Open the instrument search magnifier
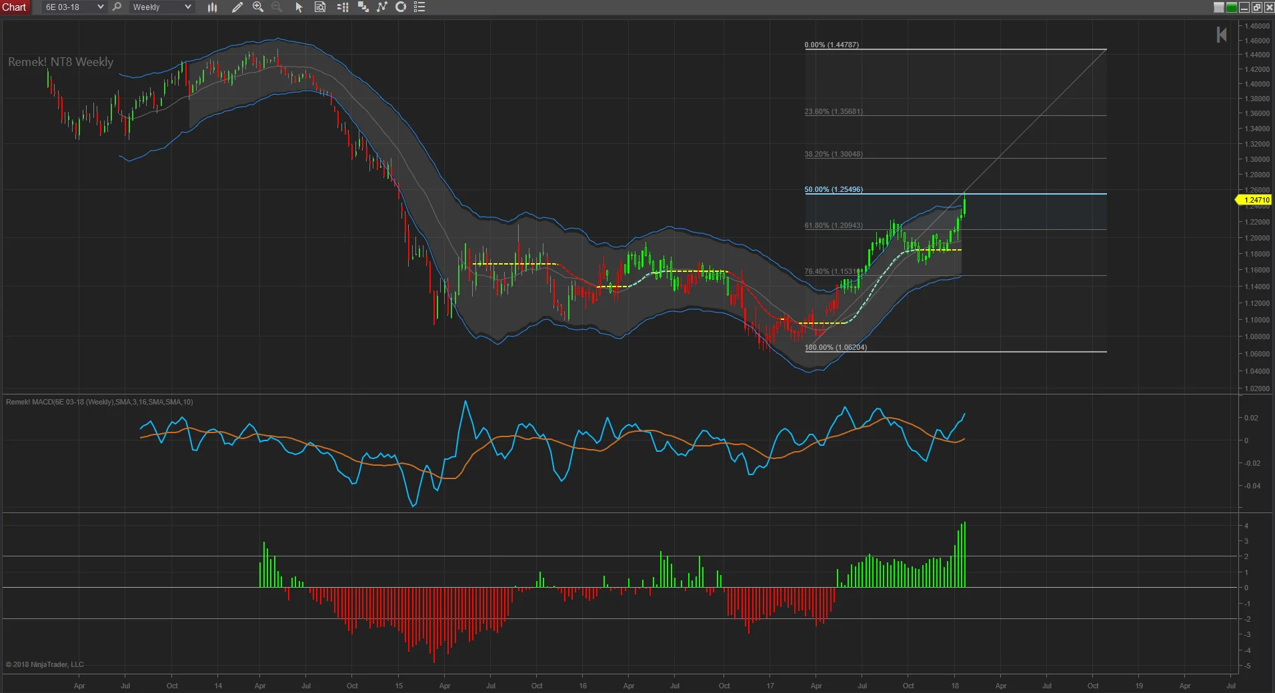The image size is (1275, 693). tap(117, 7)
